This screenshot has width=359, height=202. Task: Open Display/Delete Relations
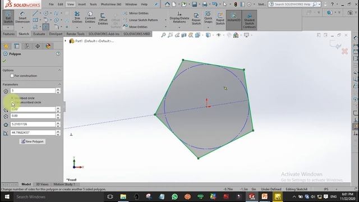(179, 17)
